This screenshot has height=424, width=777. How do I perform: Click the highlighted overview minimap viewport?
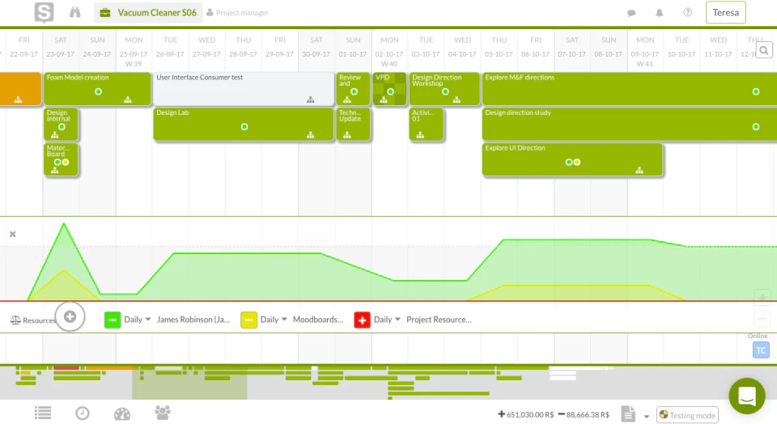tap(189, 383)
